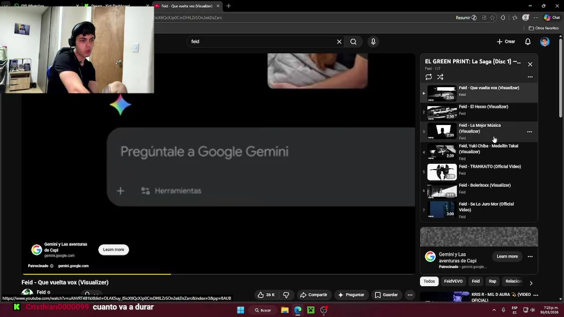Open the favorites list icon
This screenshot has width=564, height=317.
(515, 18)
